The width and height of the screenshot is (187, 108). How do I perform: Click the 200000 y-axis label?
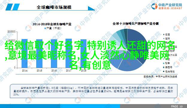point(11,32)
